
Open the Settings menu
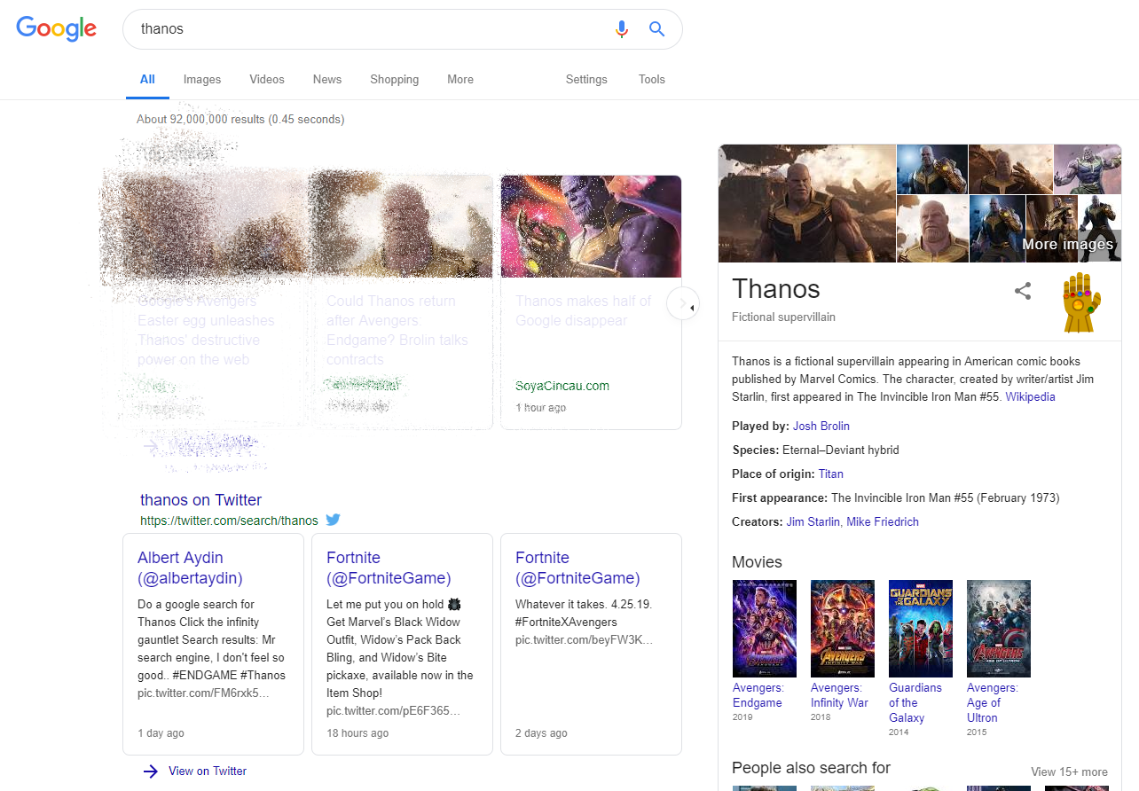586,80
